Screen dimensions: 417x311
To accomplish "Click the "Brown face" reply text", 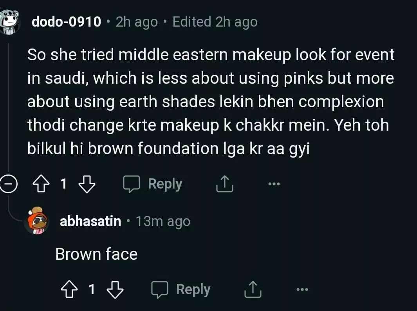I will 96,254.
